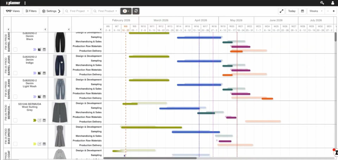The height and width of the screenshot is (160, 338).
Task: Click edit icon for Denim Light Wash row
Action: 39,97
